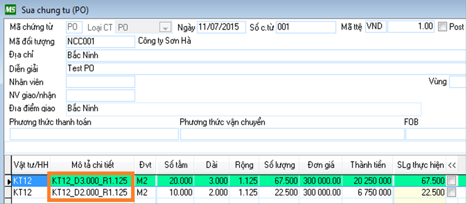The image size is (467, 204).
Task: Click the Ngày date field
Action: point(221,27)
